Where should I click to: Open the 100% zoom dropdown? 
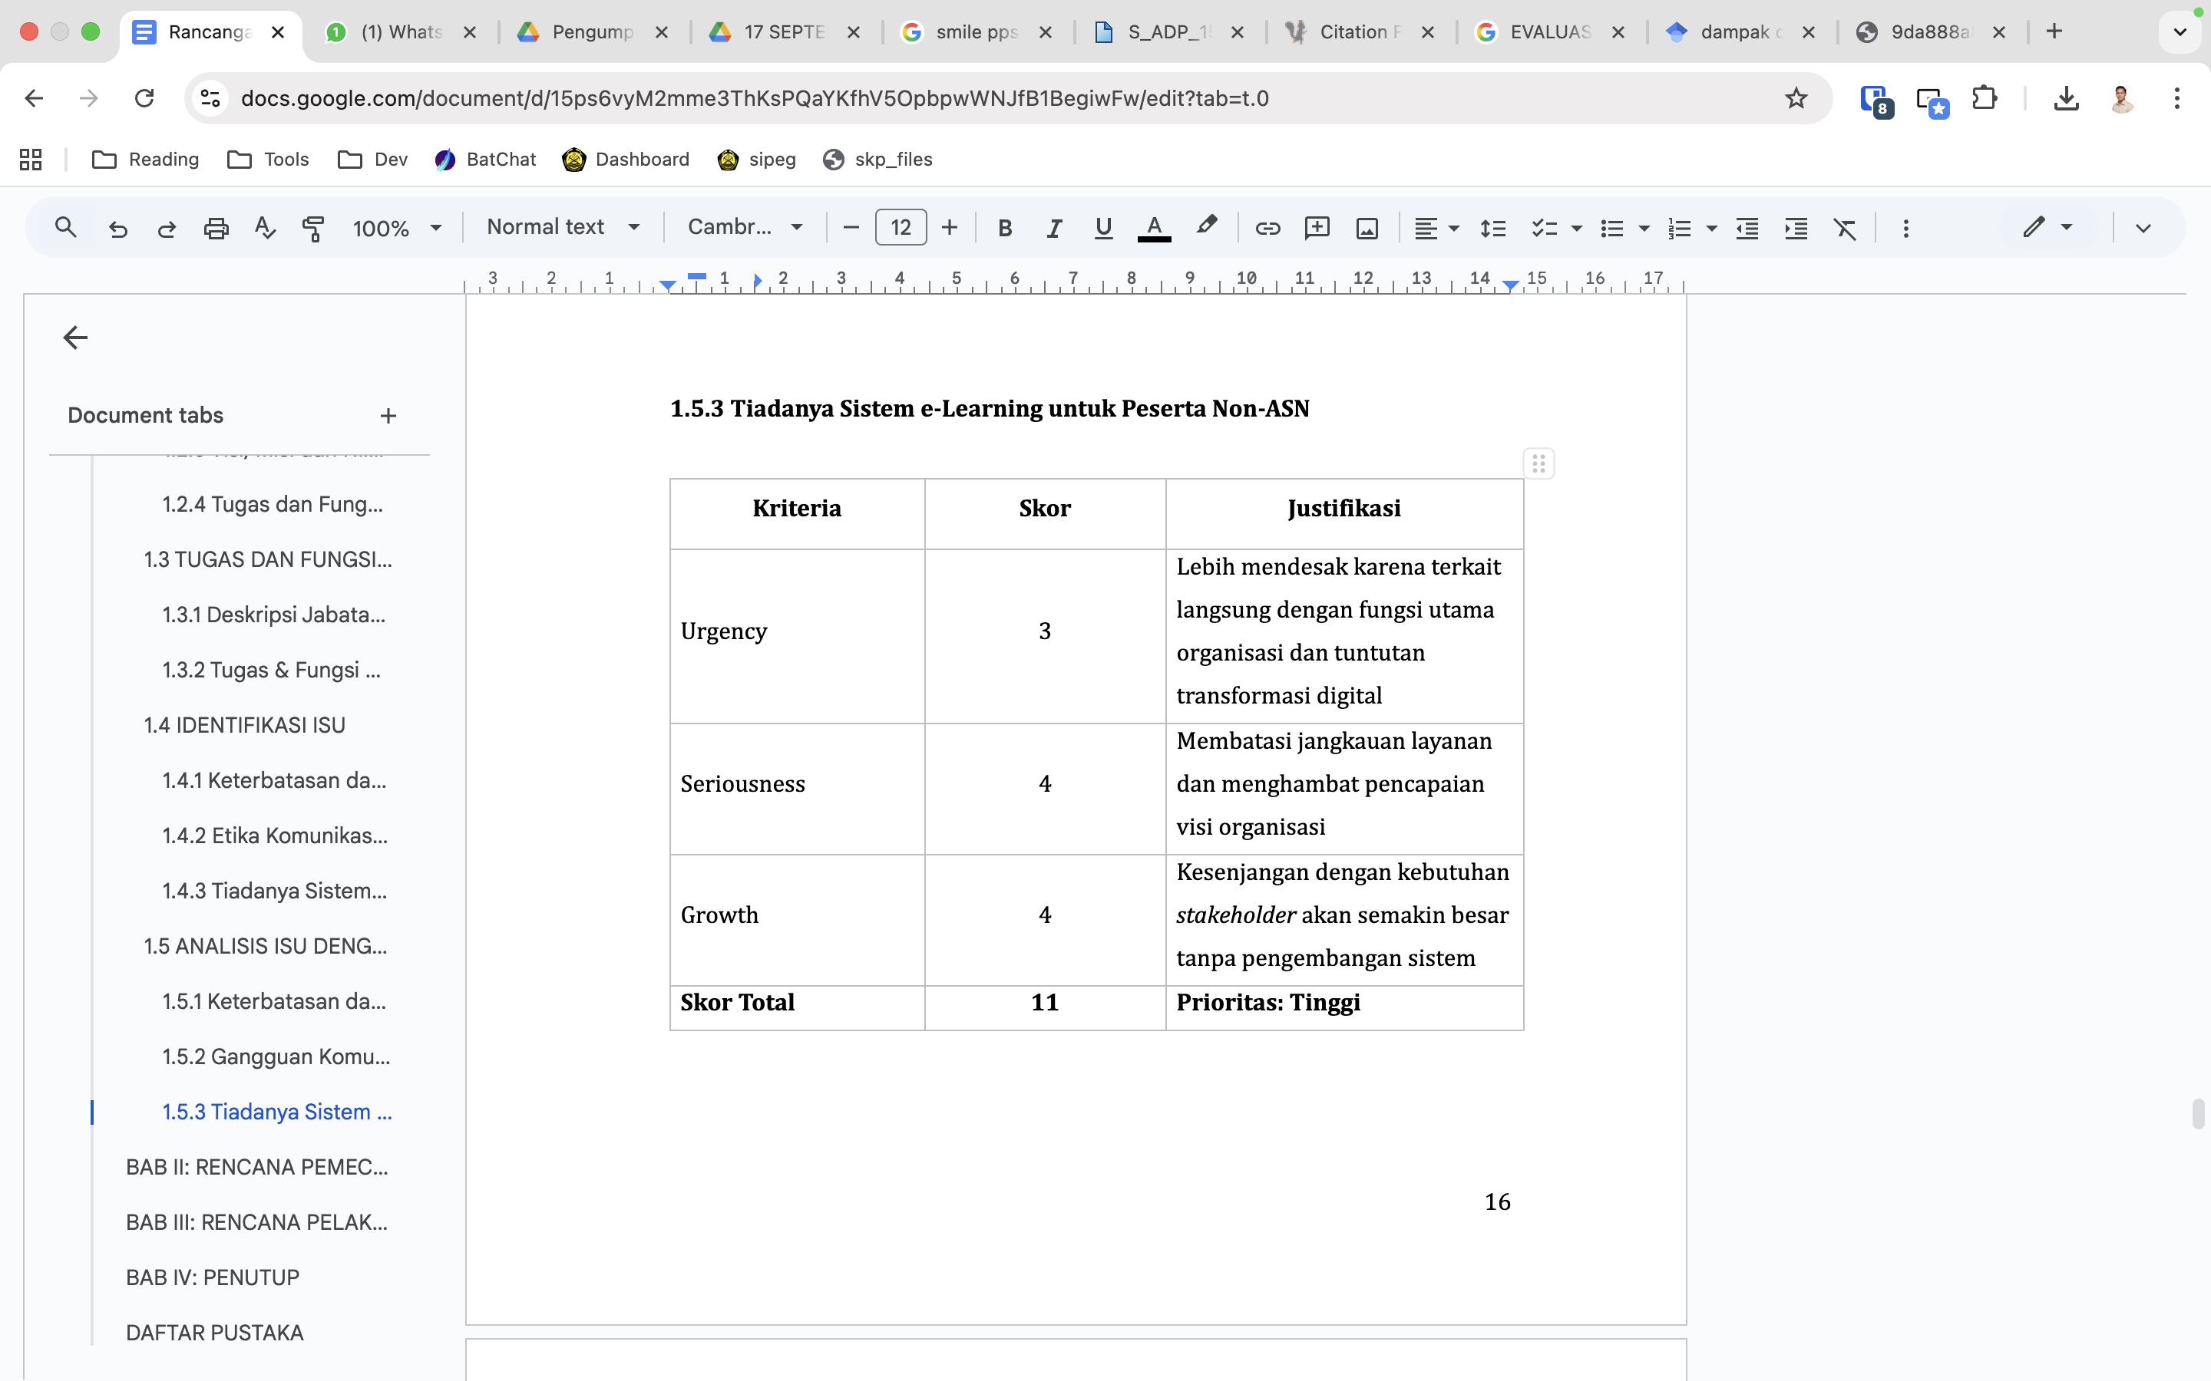coord(396,227)
